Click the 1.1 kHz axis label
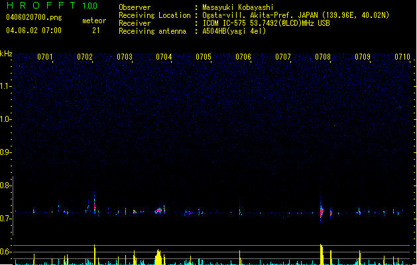417x265 pixels. point(5,86)
